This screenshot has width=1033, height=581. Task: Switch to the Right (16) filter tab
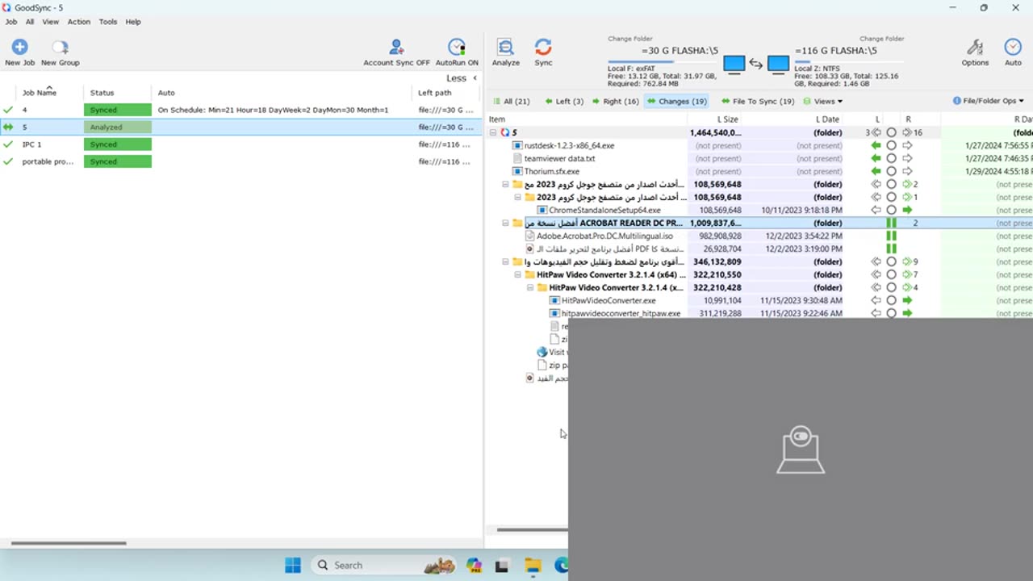tap(616, 101)
